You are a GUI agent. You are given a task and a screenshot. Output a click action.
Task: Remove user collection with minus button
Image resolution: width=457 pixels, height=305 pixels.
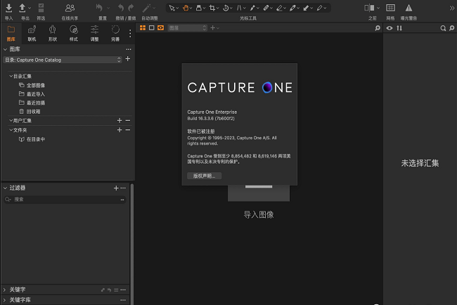[128, 120]
